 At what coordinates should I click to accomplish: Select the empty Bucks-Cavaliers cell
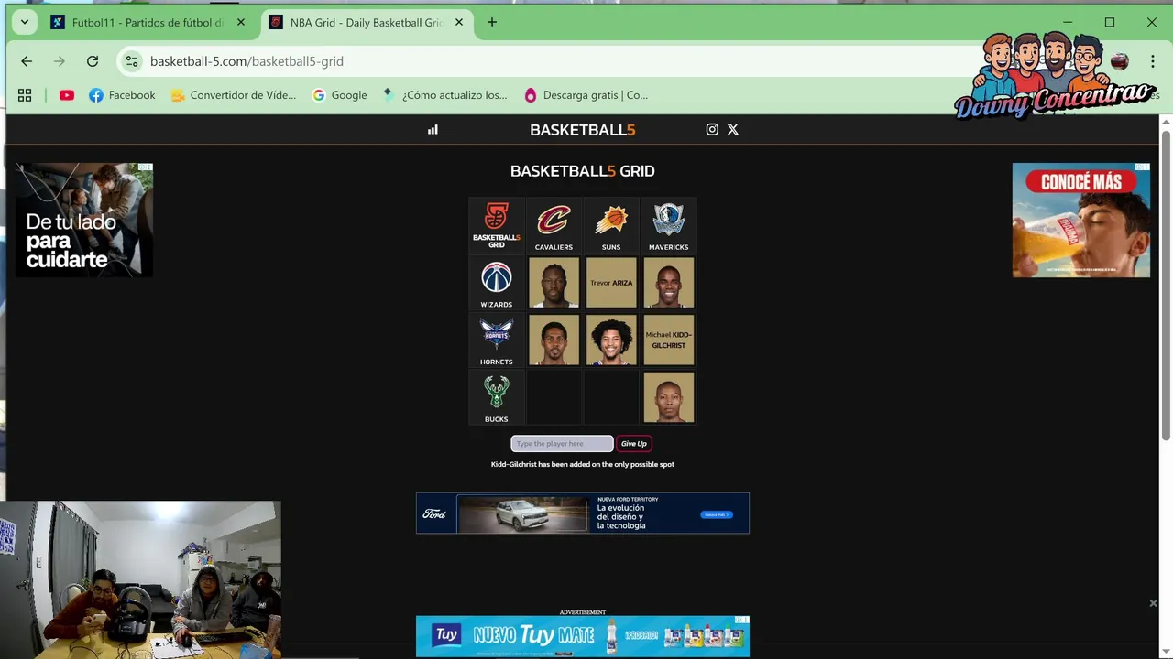tap(554, 397)
